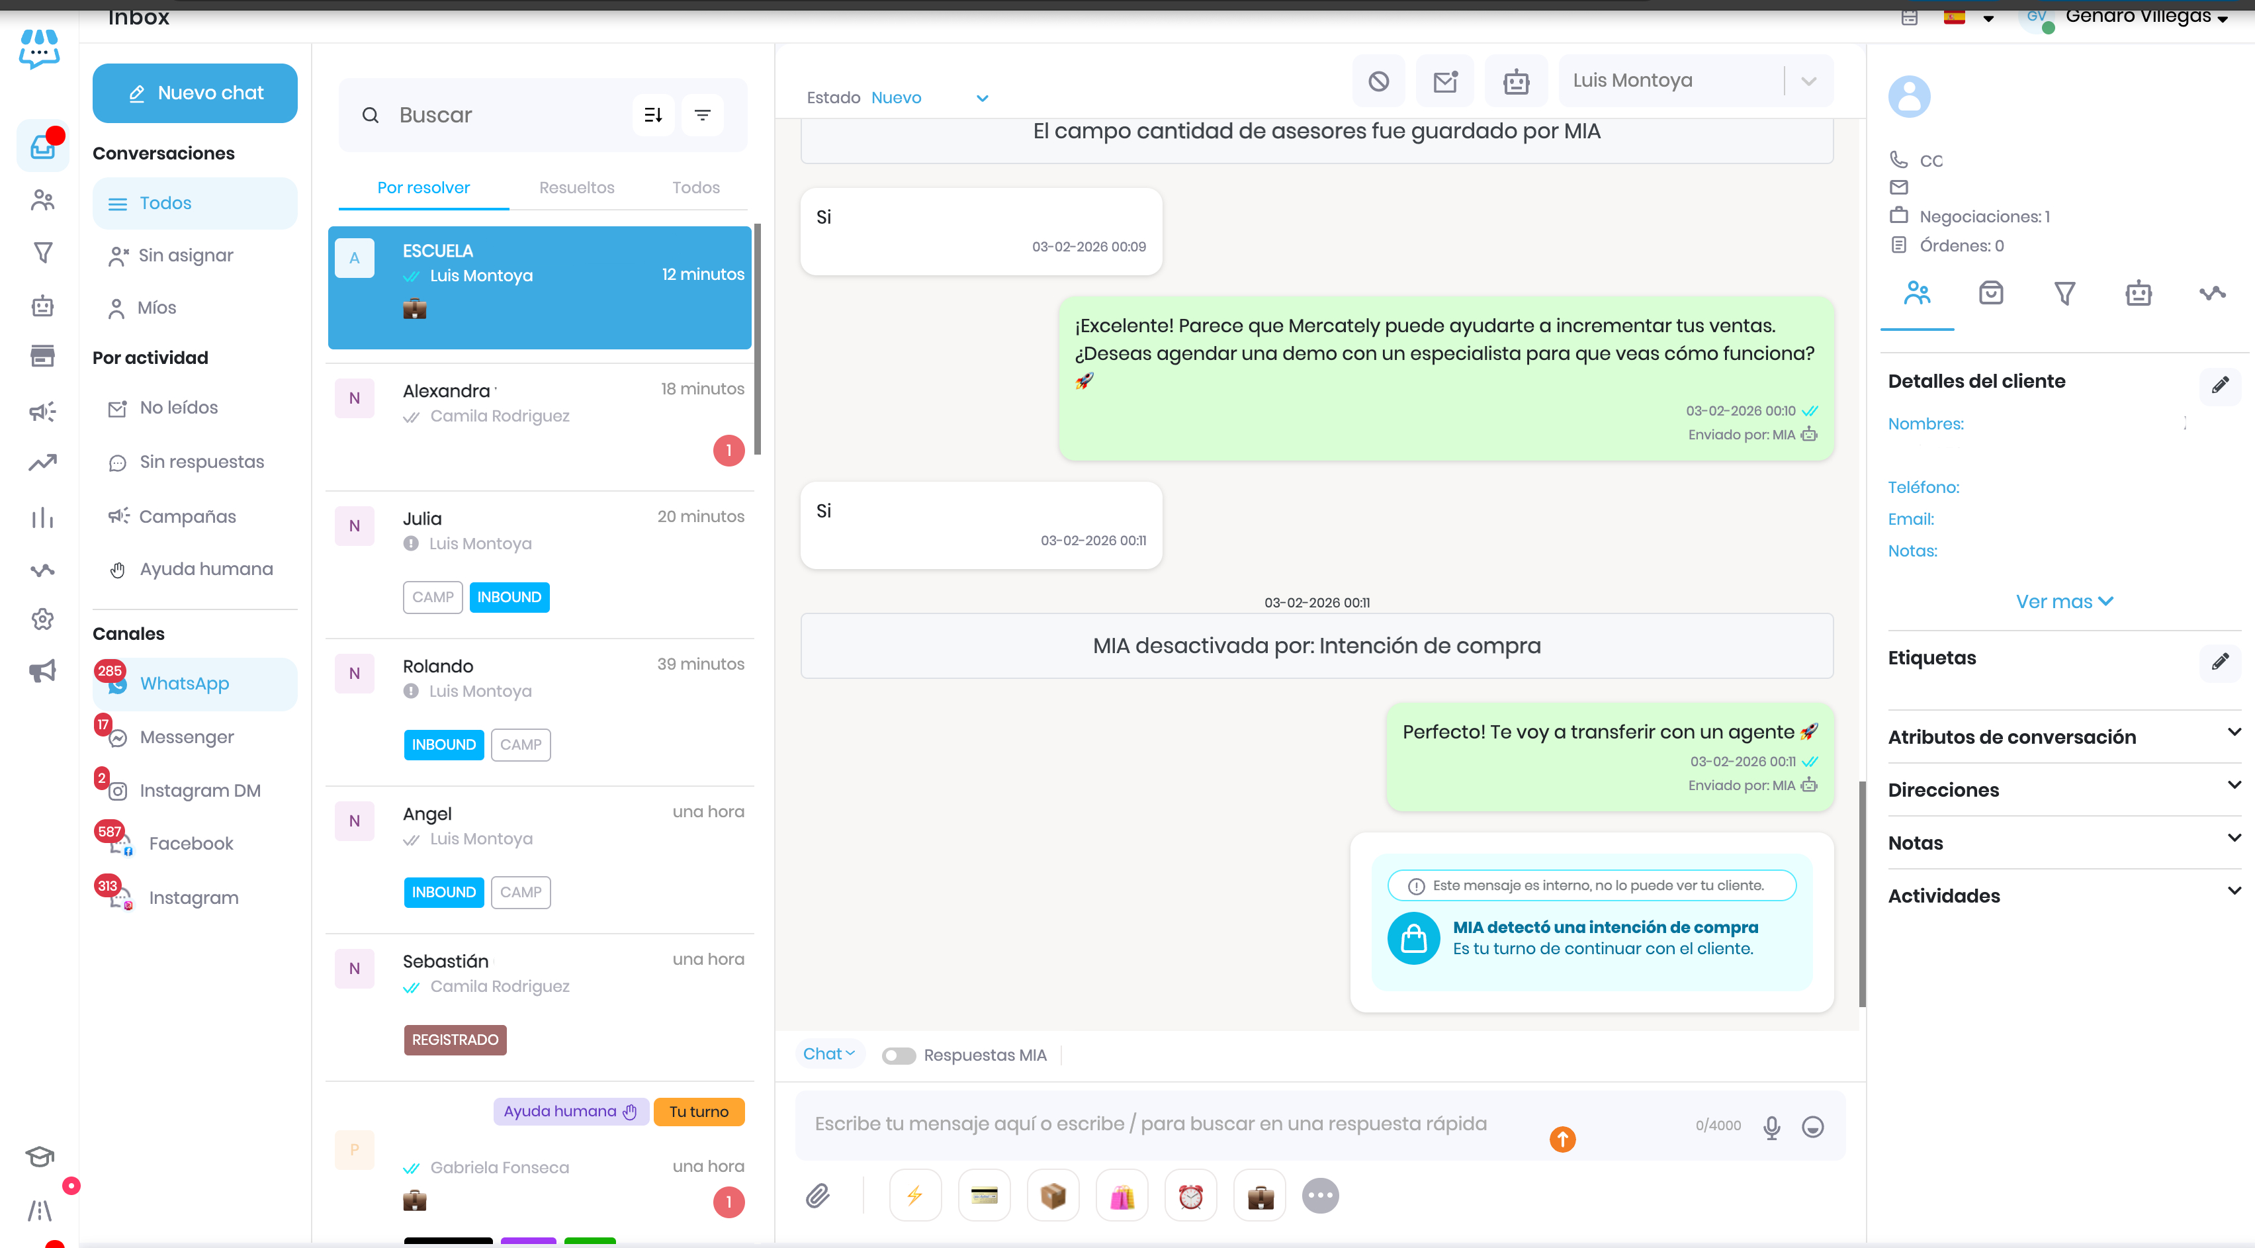Click the microphone voice message icon

tap(1771, 1126)
